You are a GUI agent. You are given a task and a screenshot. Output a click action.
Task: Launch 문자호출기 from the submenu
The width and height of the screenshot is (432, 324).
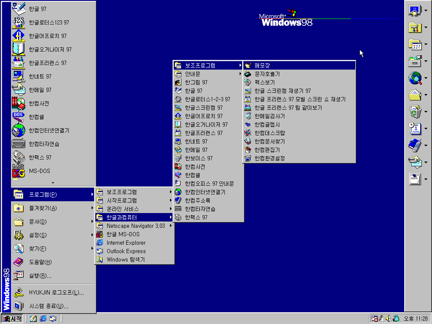coord(300,74)
